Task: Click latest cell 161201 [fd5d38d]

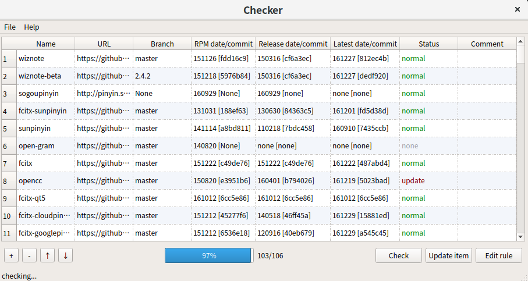Action: (365, 111)
